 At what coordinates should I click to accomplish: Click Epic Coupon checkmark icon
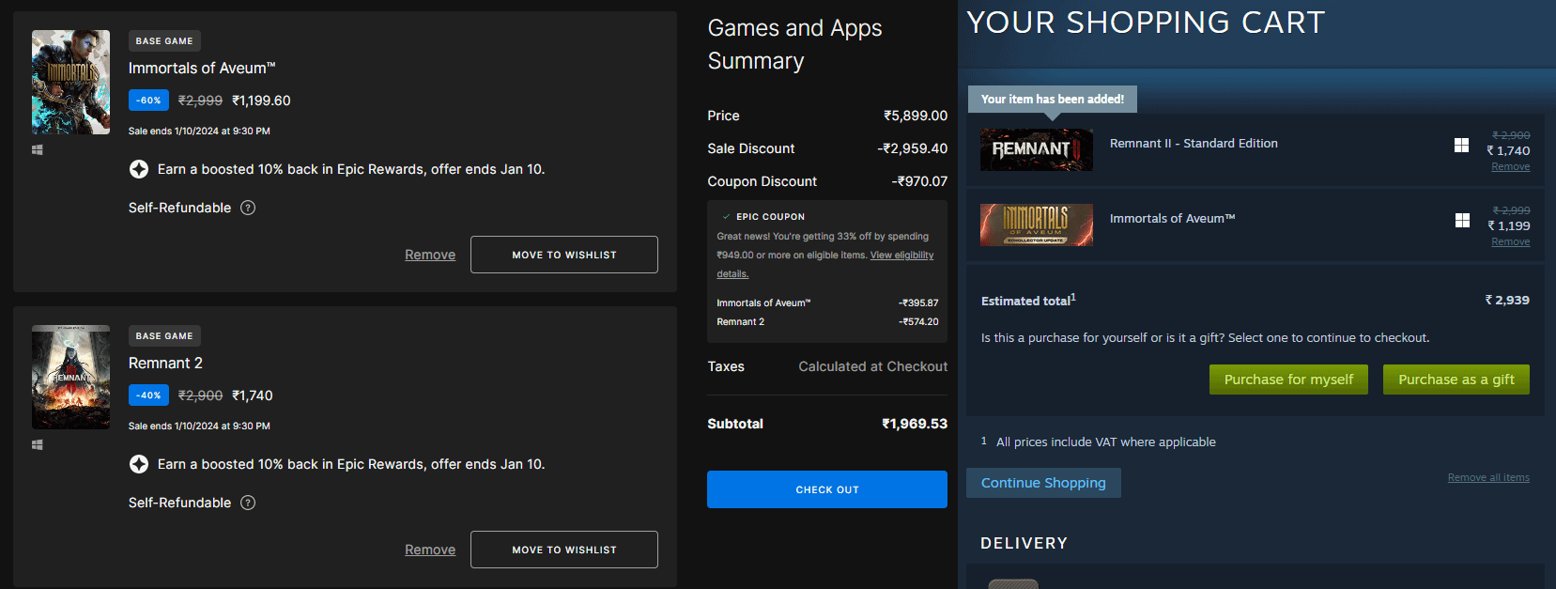[x=726, y=216]
